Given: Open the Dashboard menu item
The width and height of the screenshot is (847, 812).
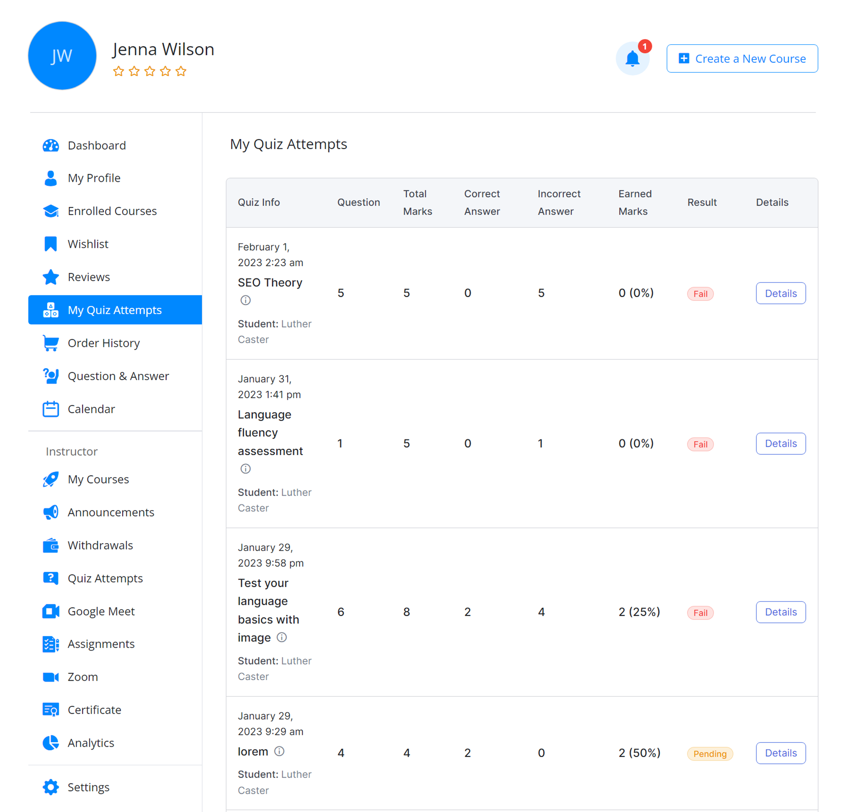Looking at the screenshot, I should click(x=96, y=146).
